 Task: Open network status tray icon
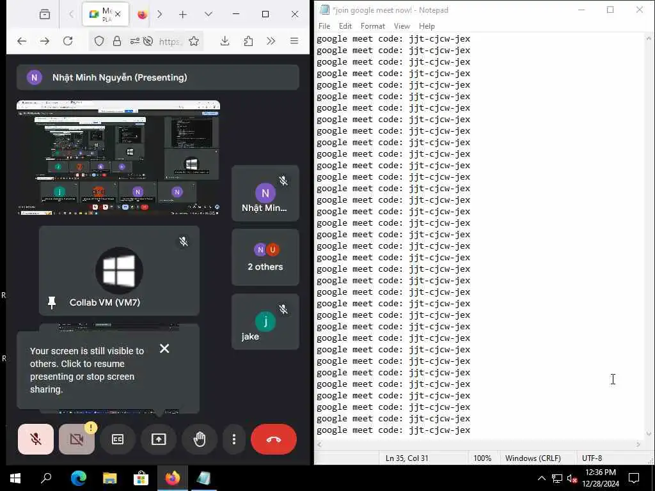tap(557, 478)
